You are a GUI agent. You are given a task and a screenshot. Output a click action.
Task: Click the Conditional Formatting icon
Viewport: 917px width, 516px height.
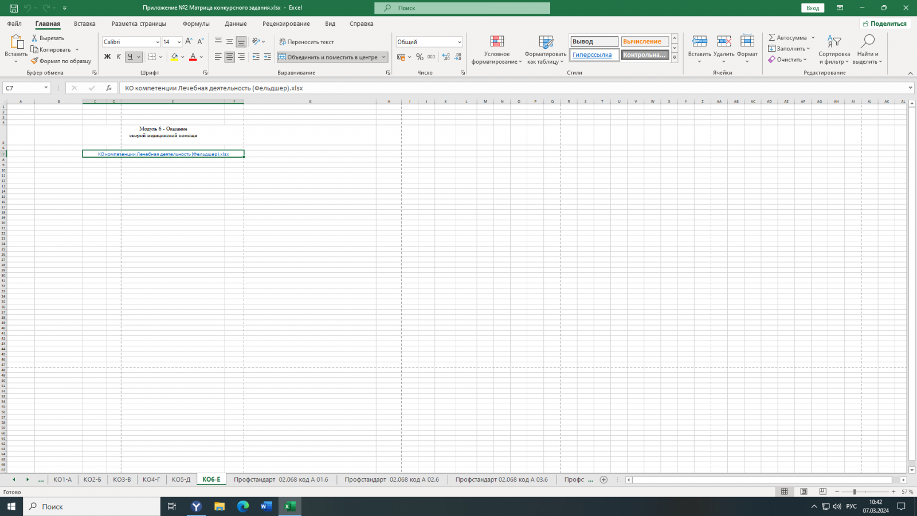click(497, 42)
